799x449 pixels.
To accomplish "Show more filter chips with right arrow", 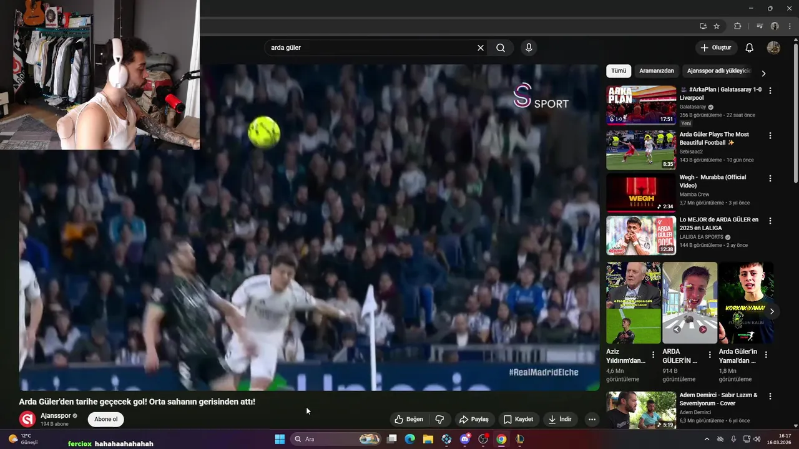I will tap(763, 73).
